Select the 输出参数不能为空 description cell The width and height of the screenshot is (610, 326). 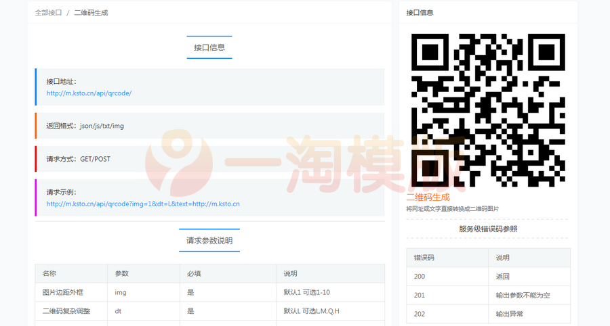[x=529, y=296]
